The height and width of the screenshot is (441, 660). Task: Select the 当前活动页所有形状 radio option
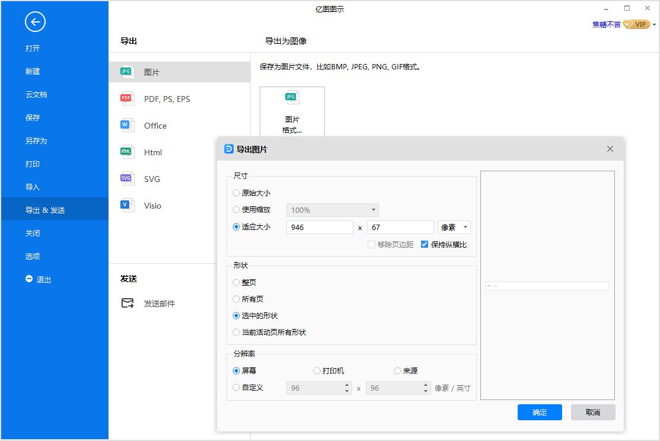click(236, 333)
